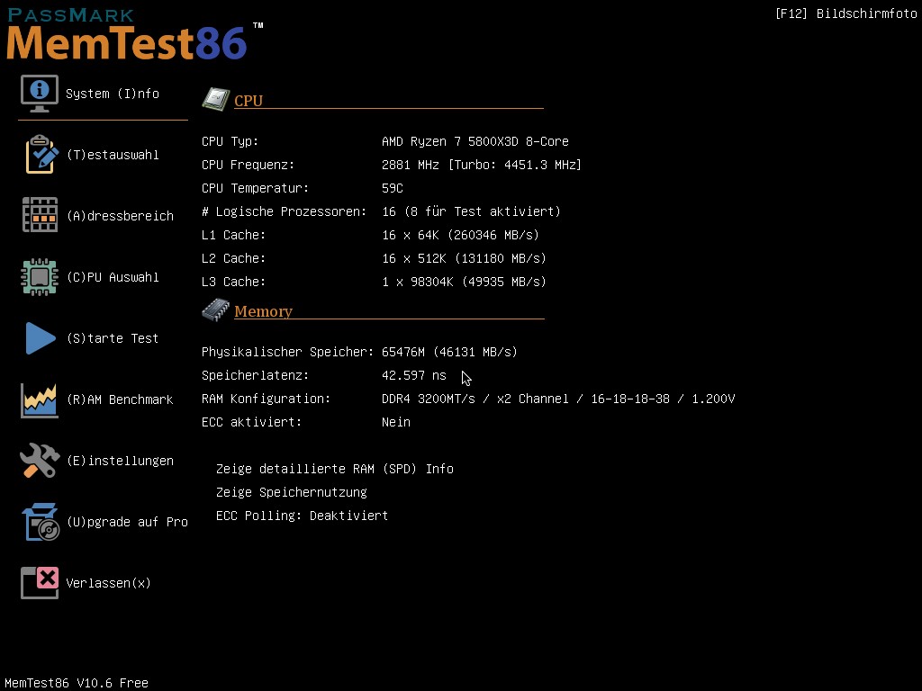Show detailed RAM (SPD) info

click(x=335, y=469)
